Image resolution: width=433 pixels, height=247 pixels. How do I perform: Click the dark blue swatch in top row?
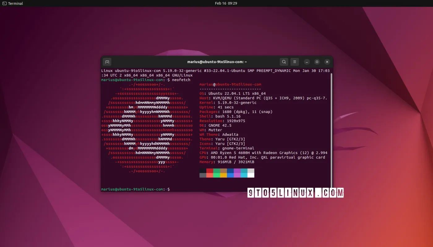(230, 171)
